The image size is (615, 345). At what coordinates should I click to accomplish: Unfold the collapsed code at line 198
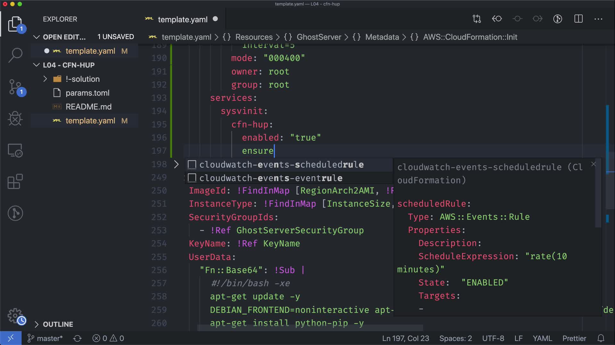tap(176, 164)
